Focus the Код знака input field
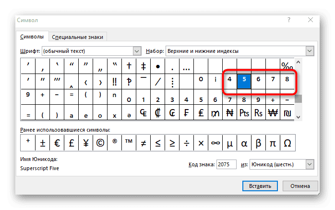 coord(226,164)
